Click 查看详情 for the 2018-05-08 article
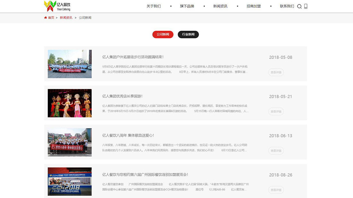353x198 pixels. tap(276, 72)
